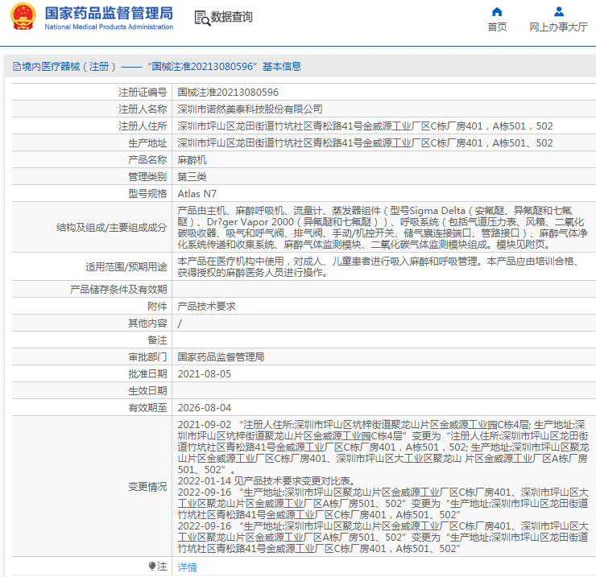This screenshot has height=577, width=596.
Task: Go to 网上办事大厅 menu item
Action: 558,27
